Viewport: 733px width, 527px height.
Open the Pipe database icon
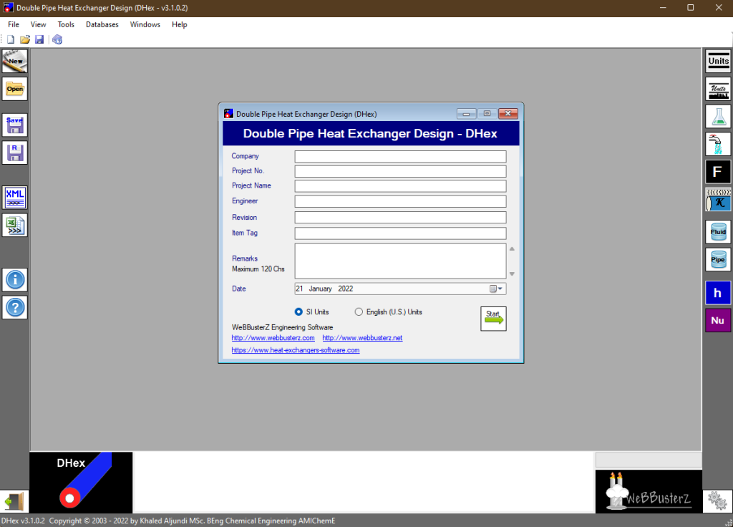click(718, 259)
